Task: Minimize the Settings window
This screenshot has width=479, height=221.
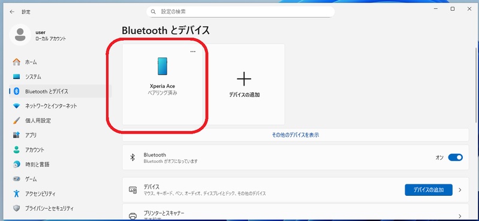Action: point(436,9)
